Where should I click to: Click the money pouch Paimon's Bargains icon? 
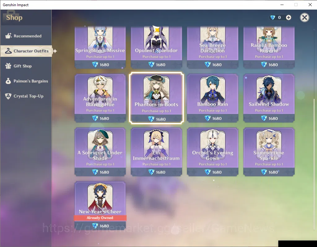8,81
